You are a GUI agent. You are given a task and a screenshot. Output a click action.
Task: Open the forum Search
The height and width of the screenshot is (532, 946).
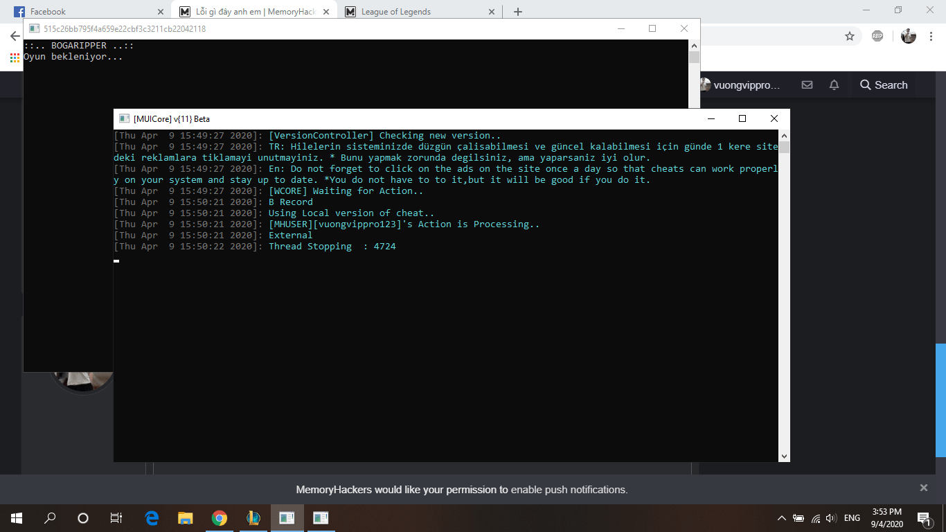tap(884, 85)
